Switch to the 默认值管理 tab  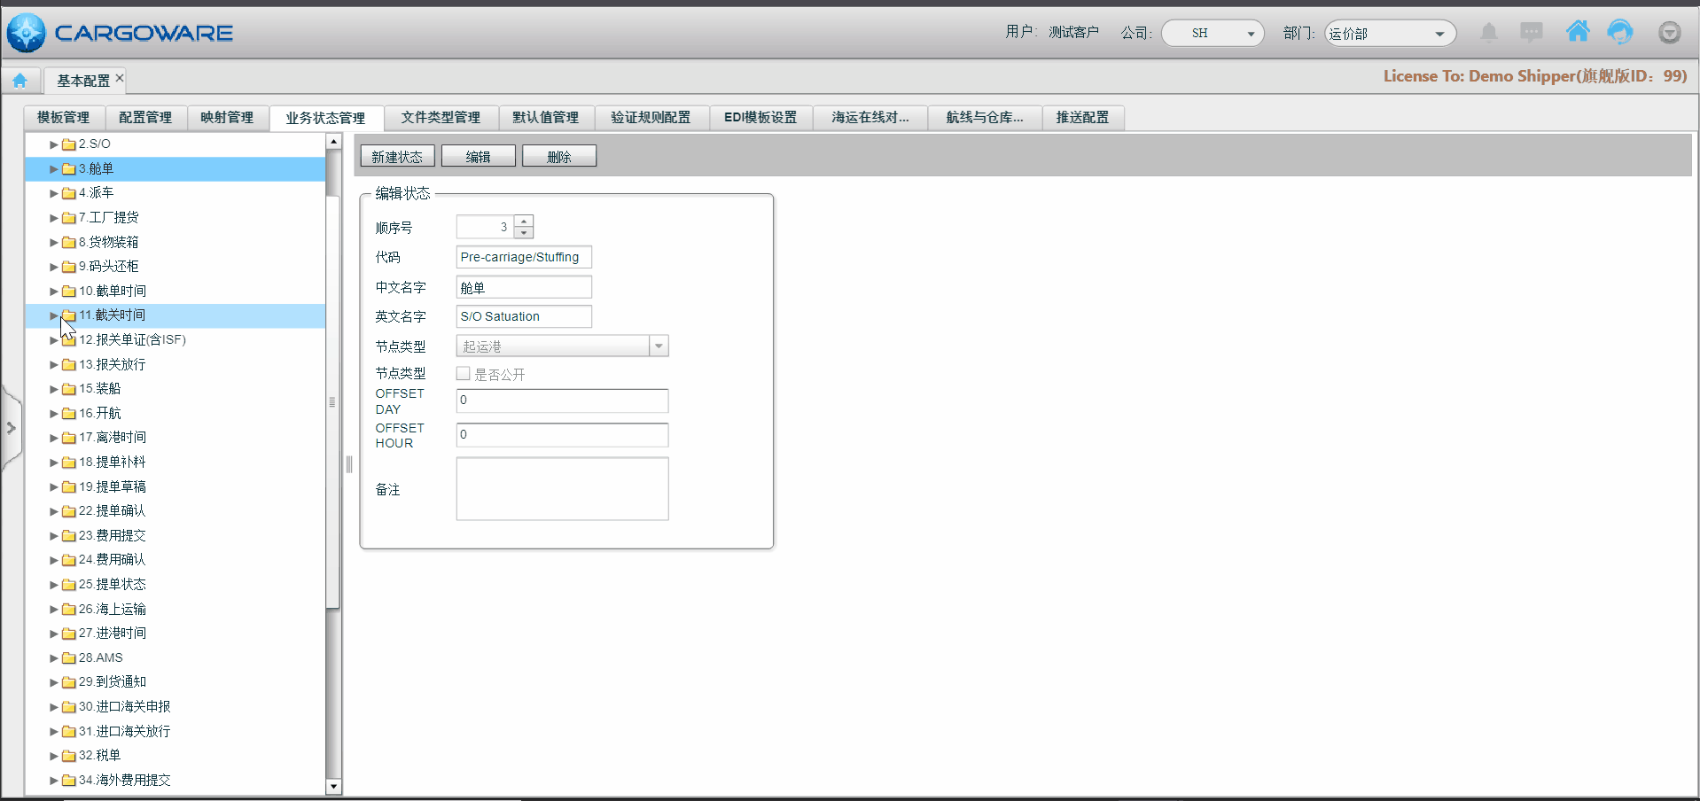point(545,118)
